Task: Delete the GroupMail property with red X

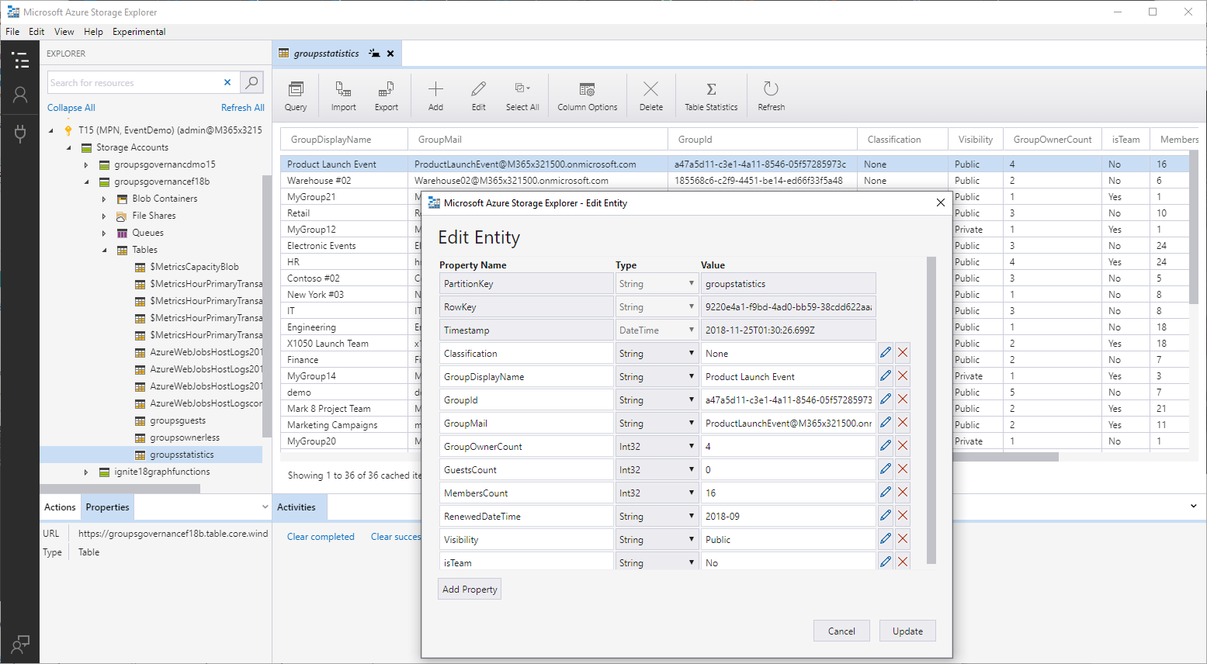Action: tap(903, 423)
